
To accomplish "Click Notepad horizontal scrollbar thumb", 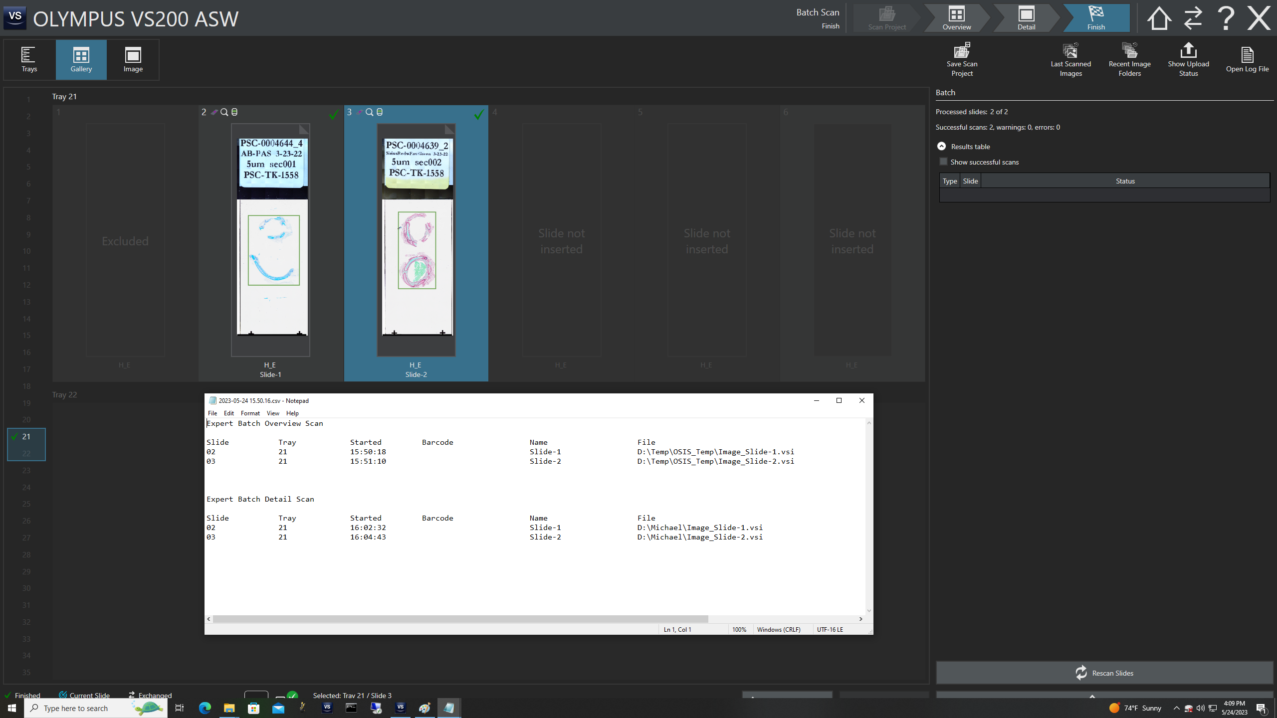I will pos(460,619).
